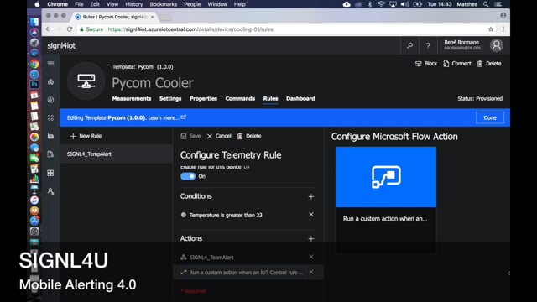Open the user profile avatar
The height and width of the screenshot is (302, 537).
pos(496,45)
